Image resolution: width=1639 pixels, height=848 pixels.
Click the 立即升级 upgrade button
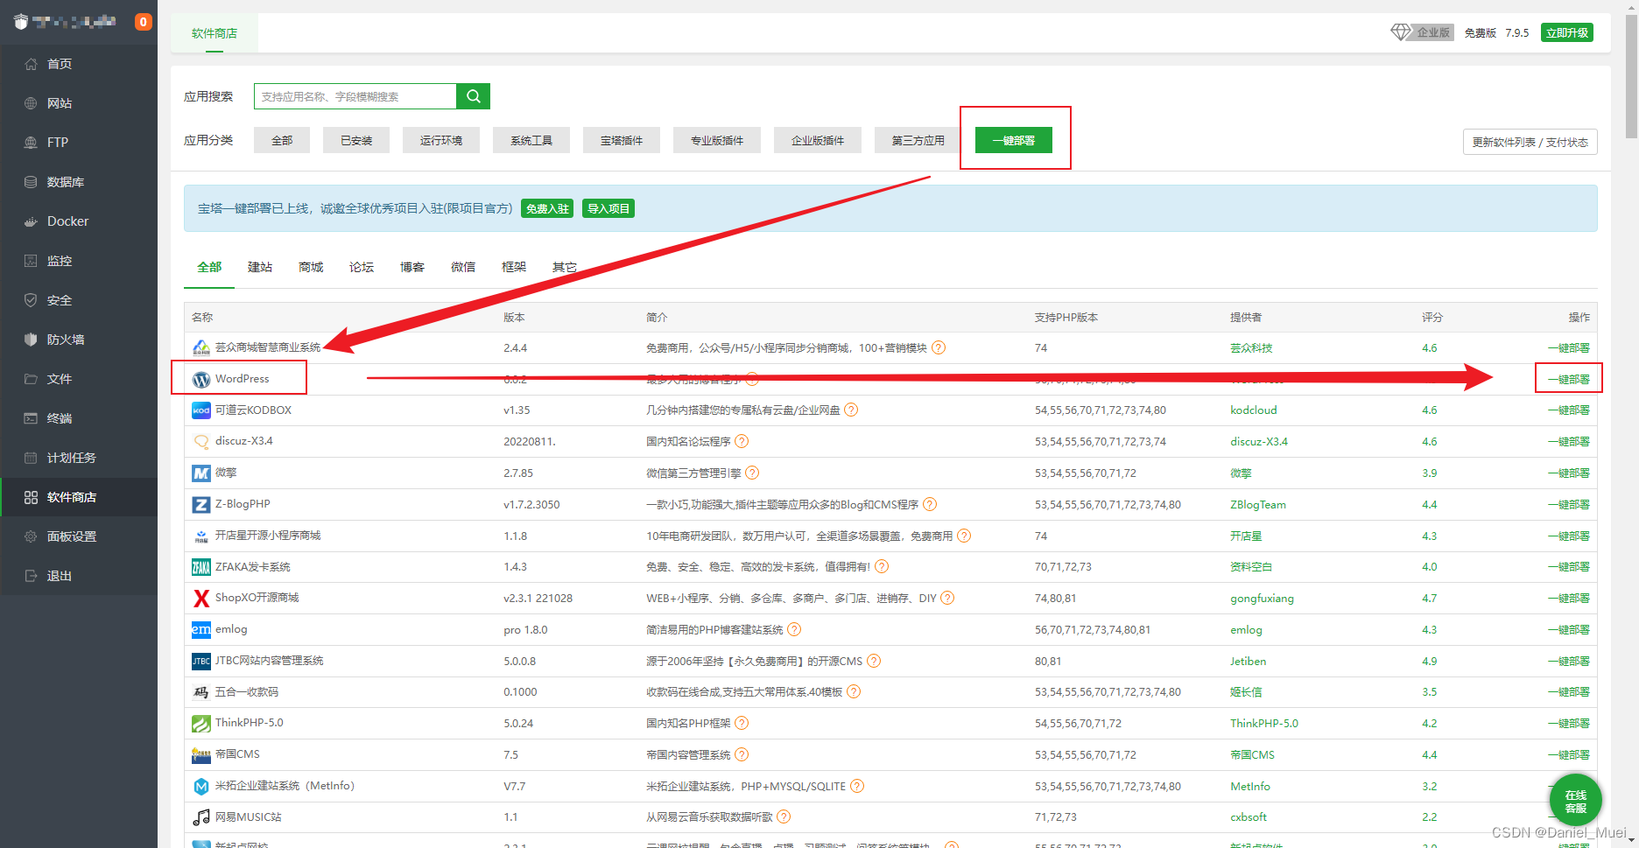1567,32
